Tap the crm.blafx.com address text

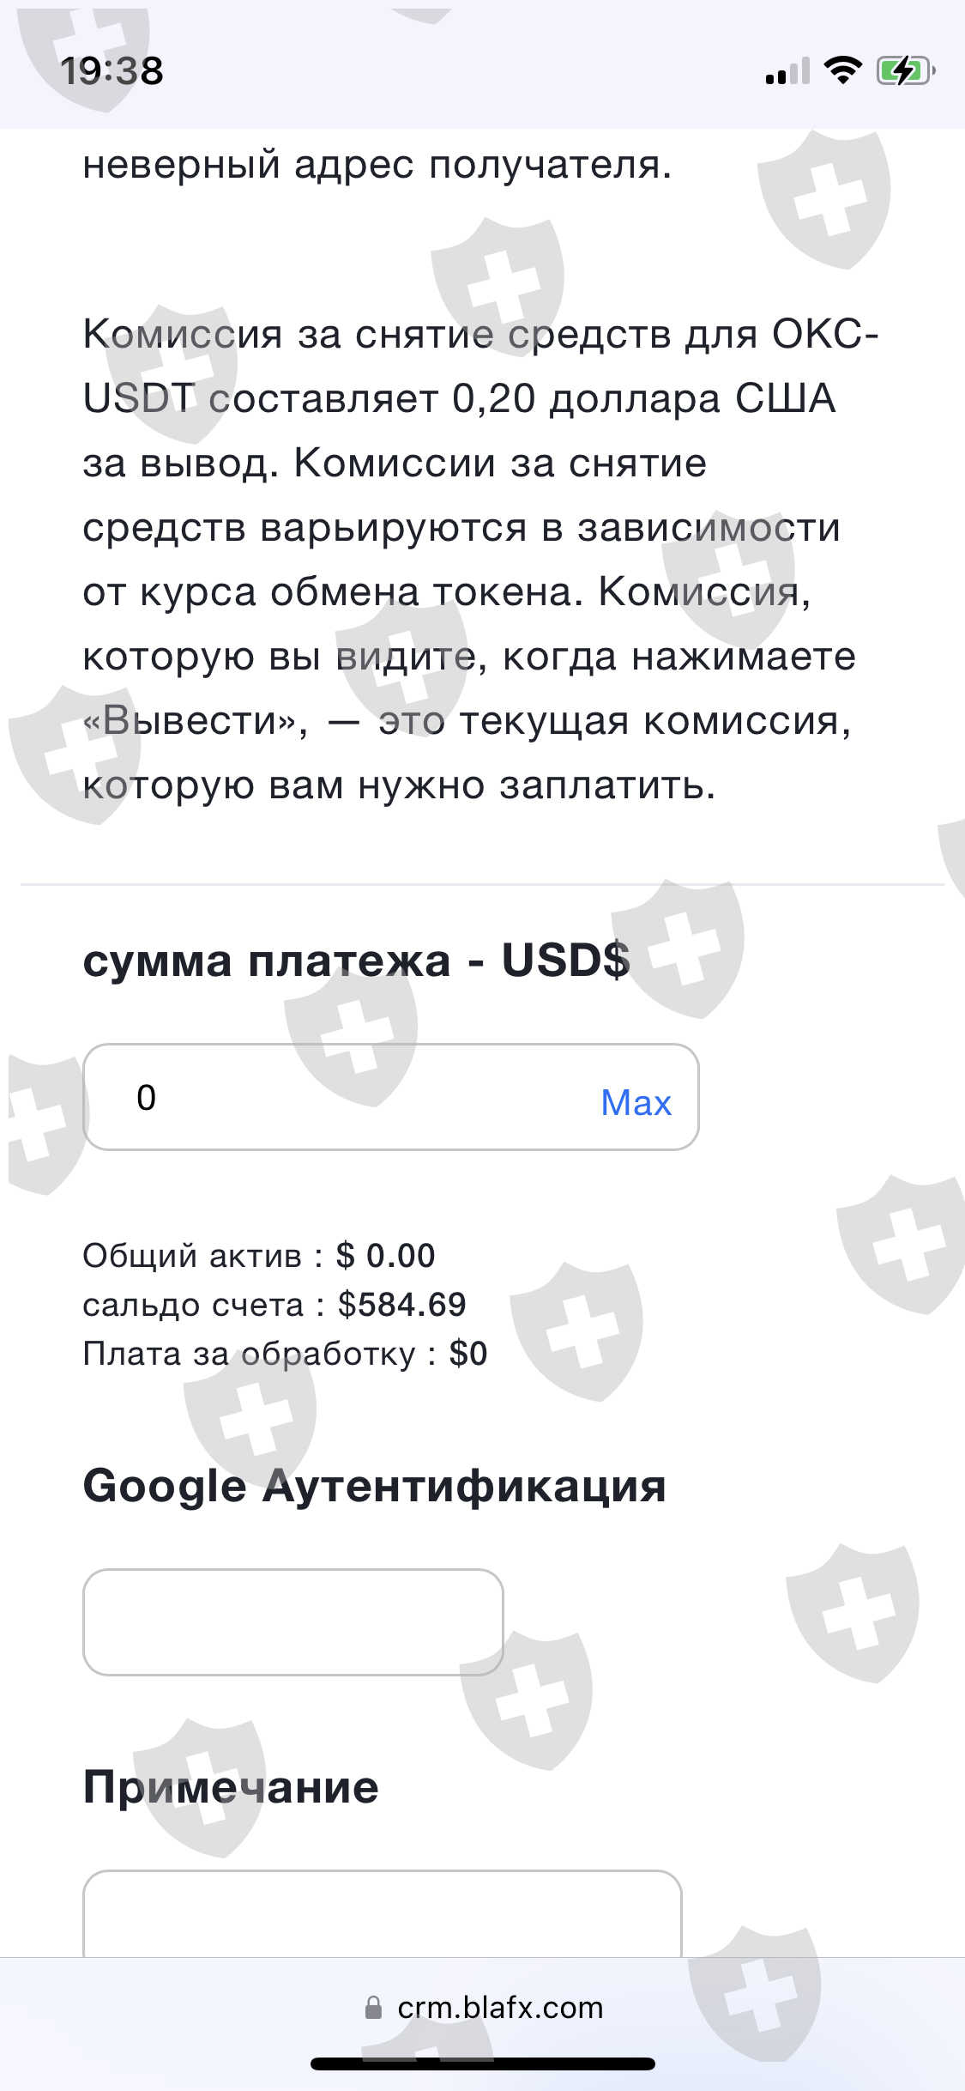pyautogui.click(x=500, y=2008)
